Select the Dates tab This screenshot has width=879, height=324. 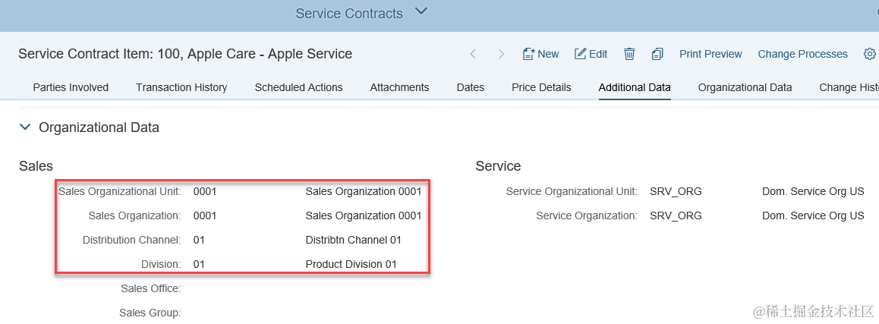coord(471,87)
